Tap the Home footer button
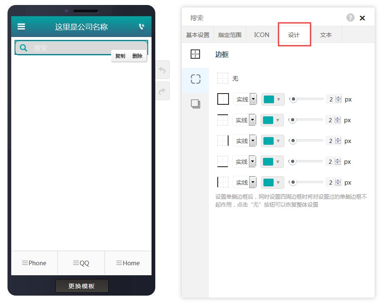The height and width of the screenshot is (306, 383). click(x=128, y=263)
